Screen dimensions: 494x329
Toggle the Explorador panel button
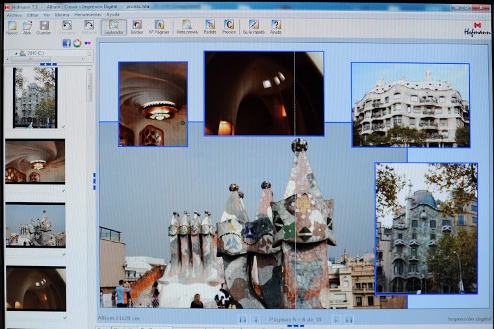coord(114,27)
